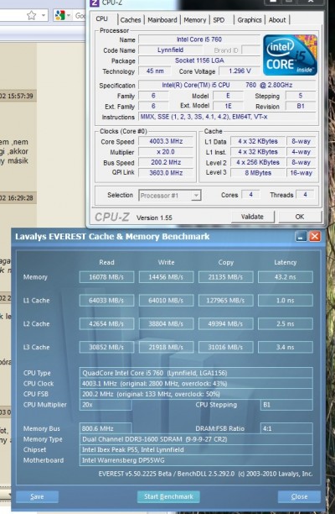Click the CPU-Z title bar icon

[x=94, y=3]
